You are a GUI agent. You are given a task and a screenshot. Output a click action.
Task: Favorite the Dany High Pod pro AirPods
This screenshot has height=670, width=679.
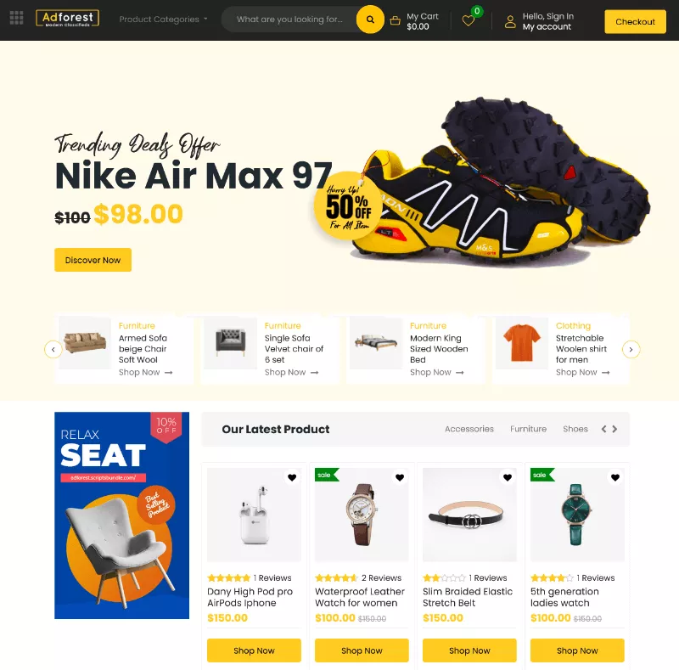[x=292, y=477]
